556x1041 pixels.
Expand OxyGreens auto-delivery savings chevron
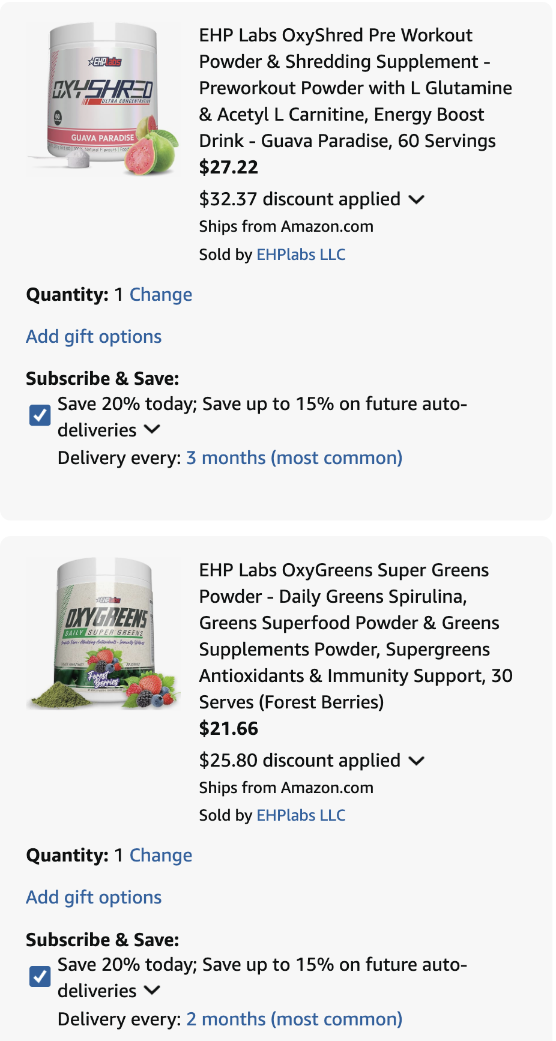153,990
